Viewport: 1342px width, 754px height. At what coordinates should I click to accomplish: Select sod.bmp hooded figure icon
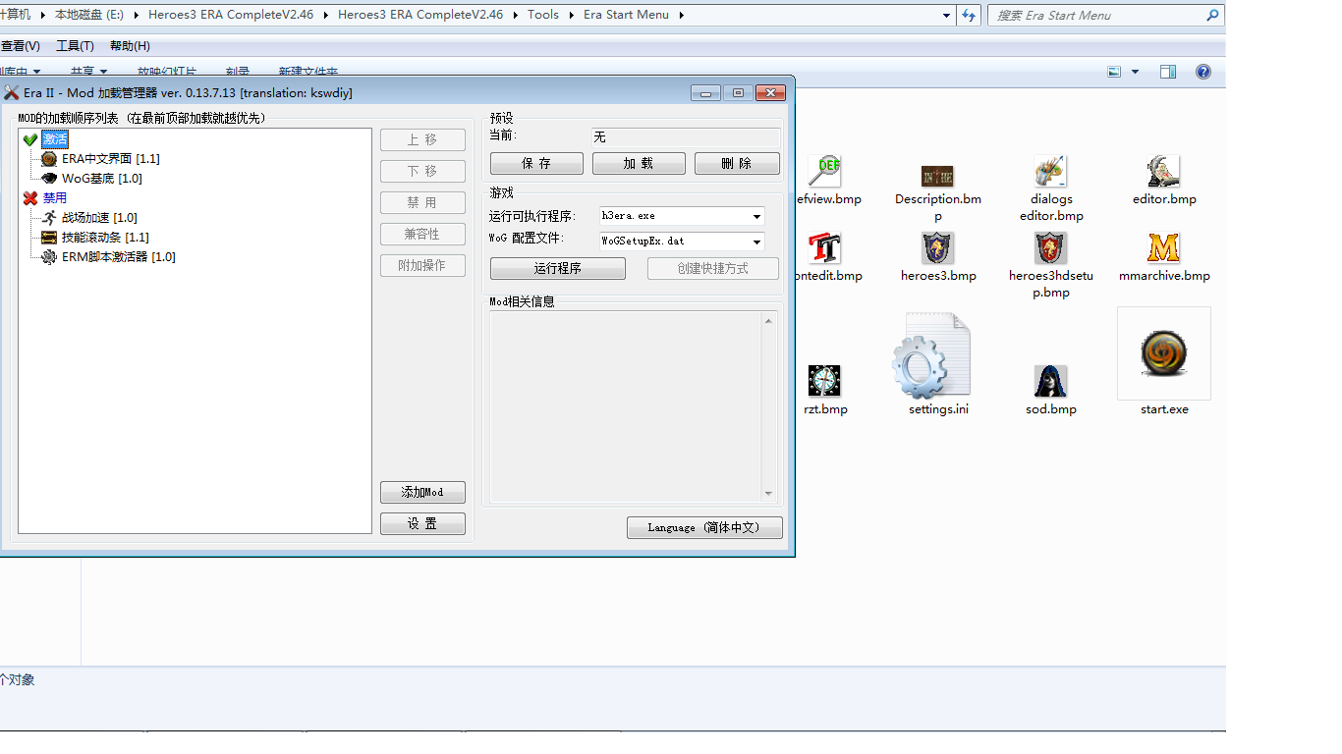pyautogui.click(x=1051, y=381)
